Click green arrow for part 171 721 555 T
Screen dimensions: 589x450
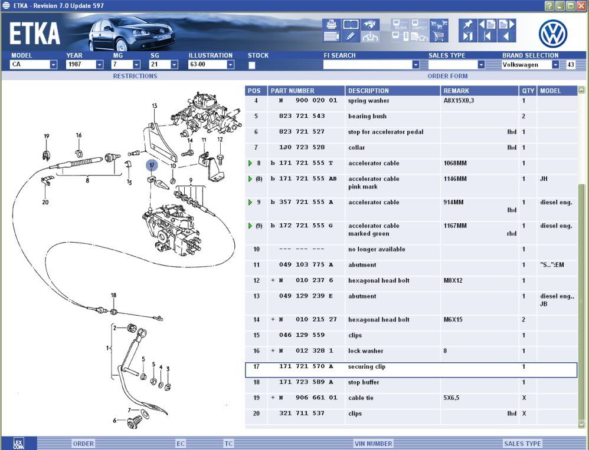click(250, 163)
